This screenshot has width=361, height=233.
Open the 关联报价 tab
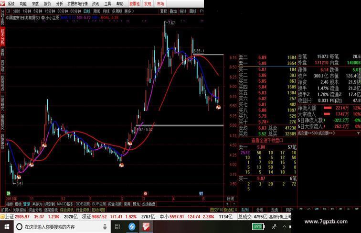pos(19,210)
